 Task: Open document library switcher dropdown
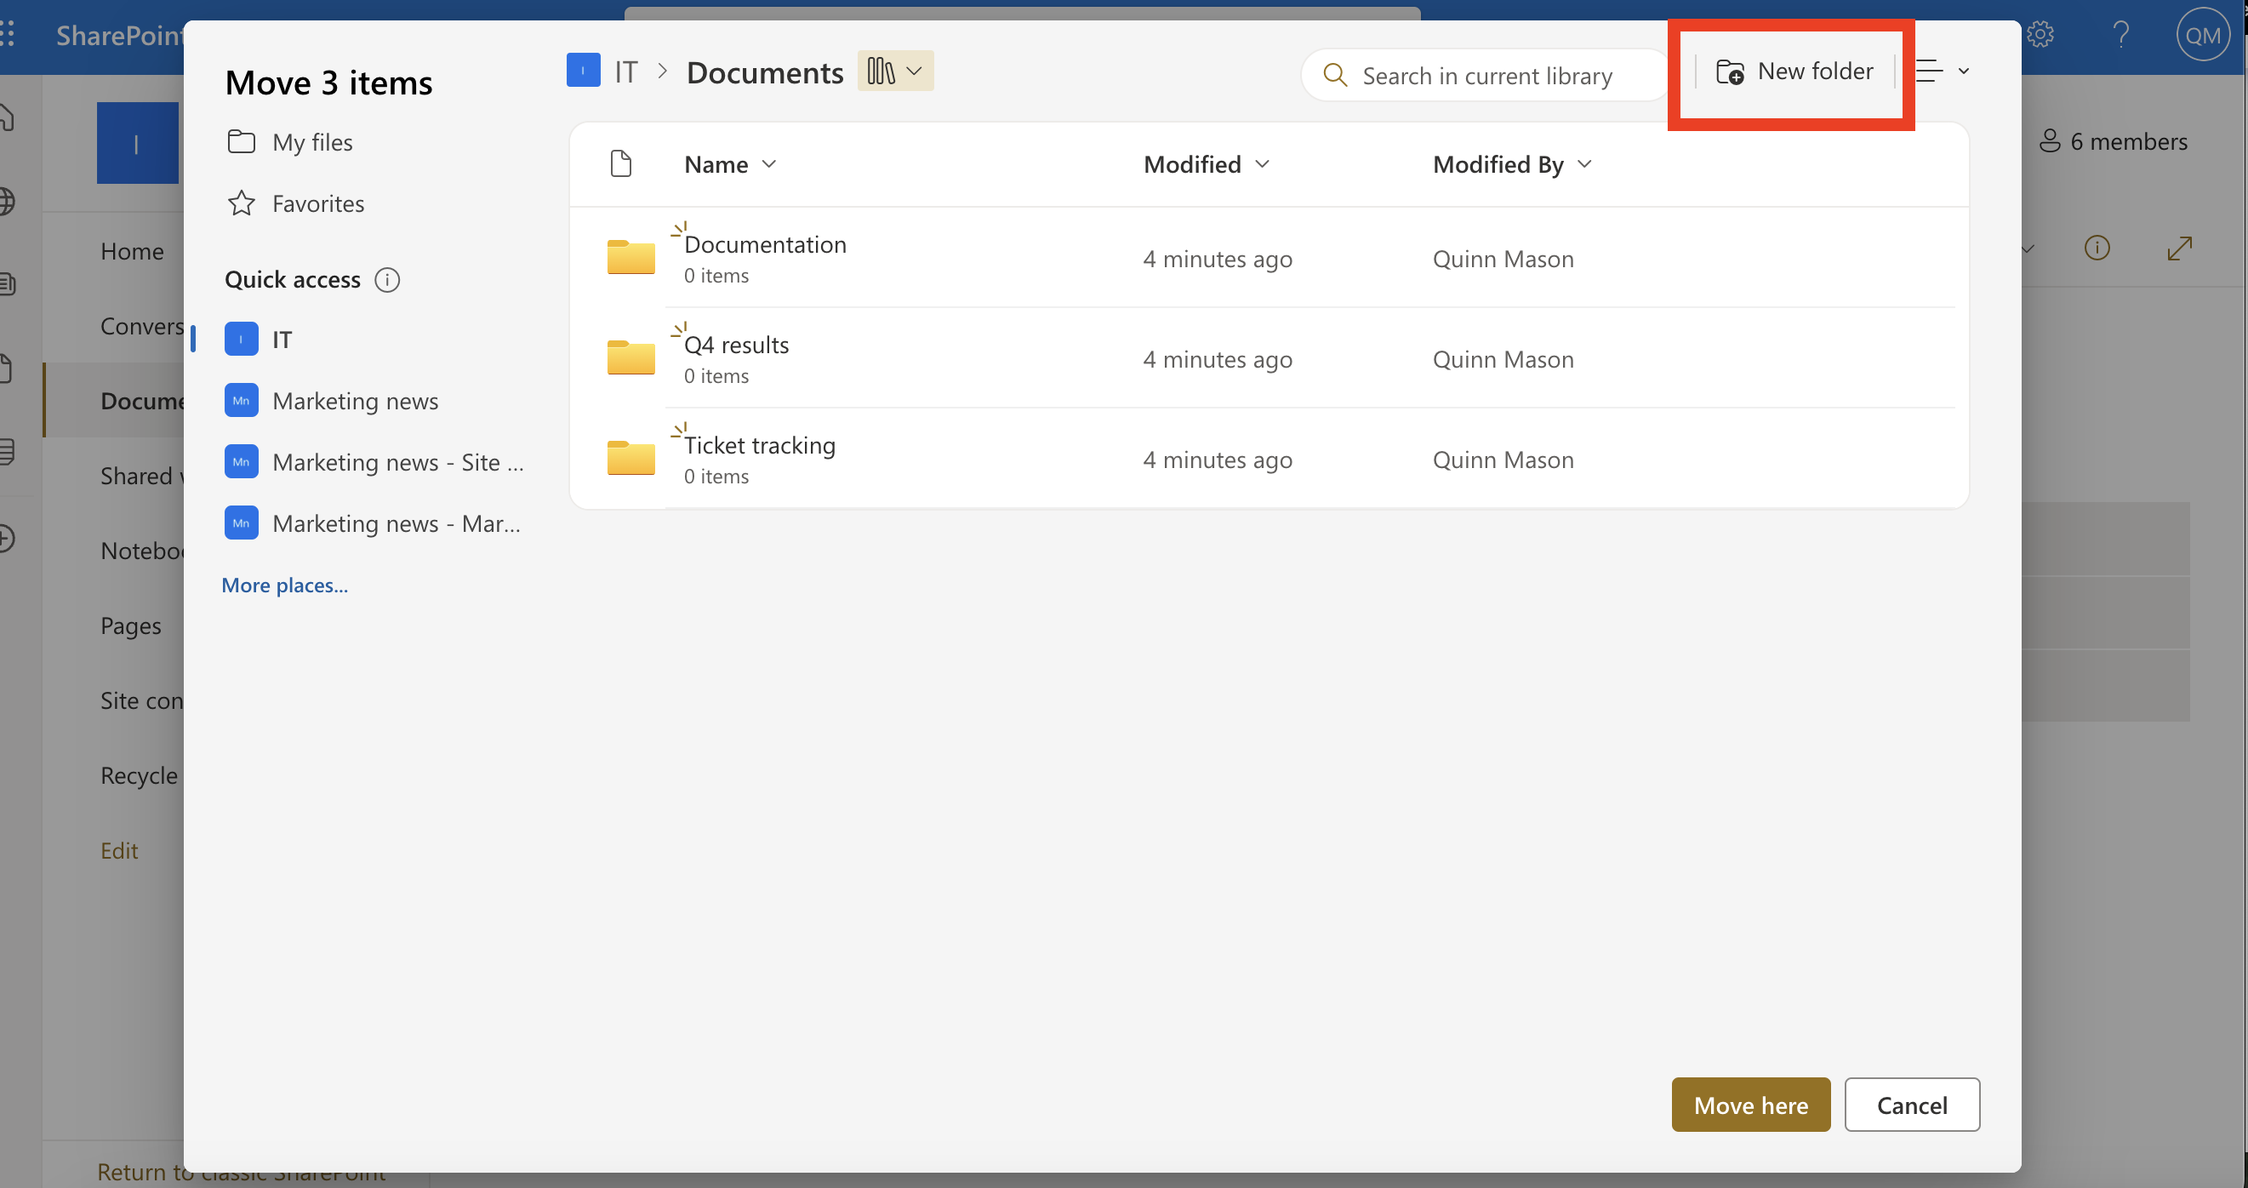[895, 71]
